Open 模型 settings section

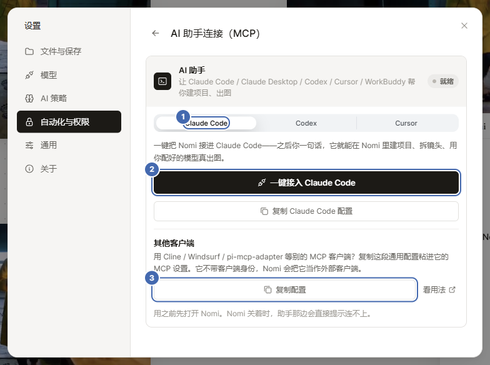[69, 75]
